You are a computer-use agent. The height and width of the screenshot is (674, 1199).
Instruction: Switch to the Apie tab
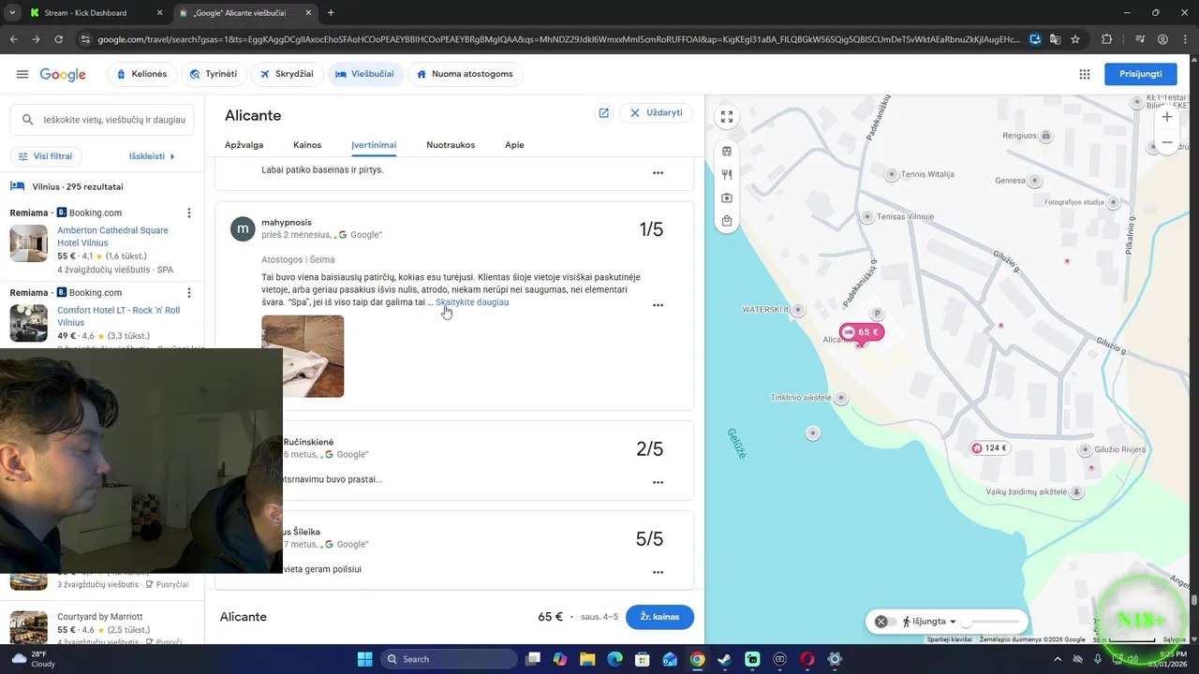[x=514, y=145]
